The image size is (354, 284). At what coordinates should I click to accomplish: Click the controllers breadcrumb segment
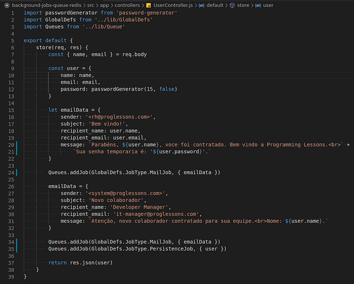pos(127,5)
